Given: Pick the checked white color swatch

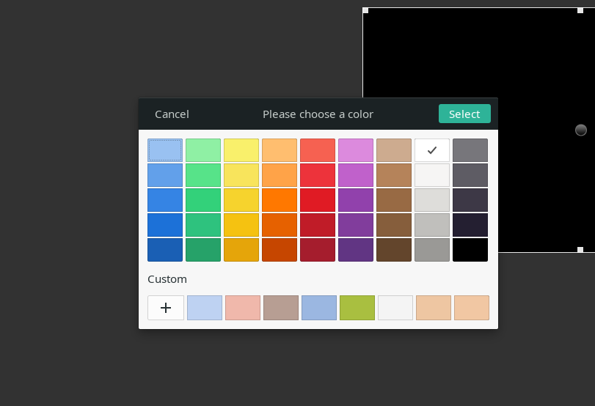Looking at the screenshot, I should pyautogui.click(x=432, y=150).
